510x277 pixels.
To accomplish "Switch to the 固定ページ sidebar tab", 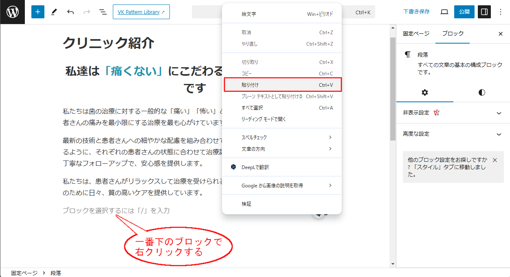I will (x=416, y=34).
